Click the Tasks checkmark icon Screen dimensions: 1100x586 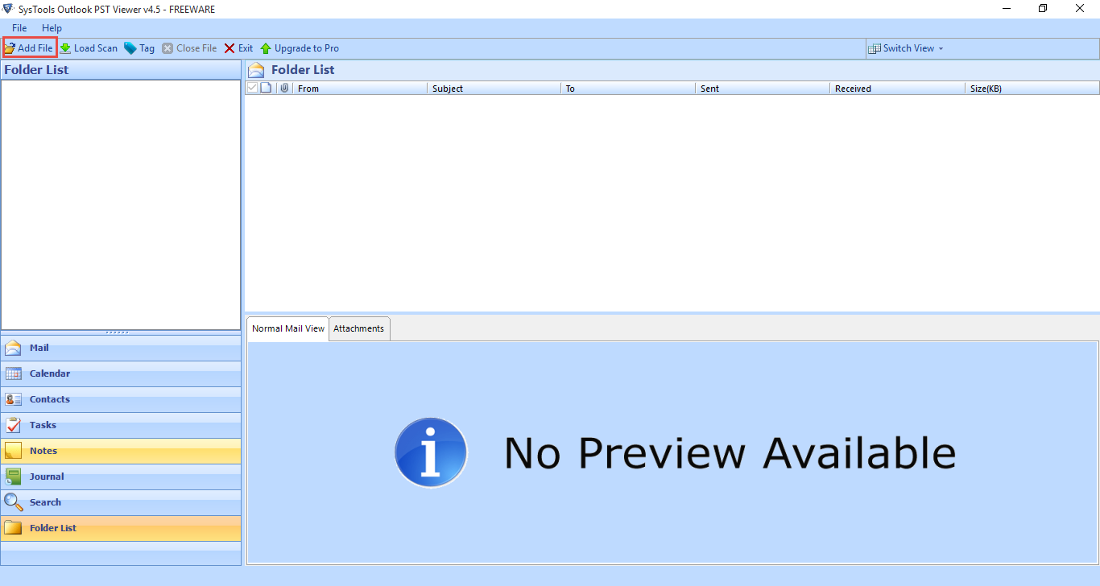pyautogui.click(x=13, y=425)
